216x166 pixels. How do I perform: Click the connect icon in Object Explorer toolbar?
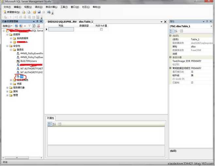[16, 26]
